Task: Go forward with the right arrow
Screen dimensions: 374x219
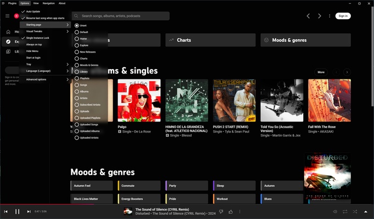Action: [320, 16]
